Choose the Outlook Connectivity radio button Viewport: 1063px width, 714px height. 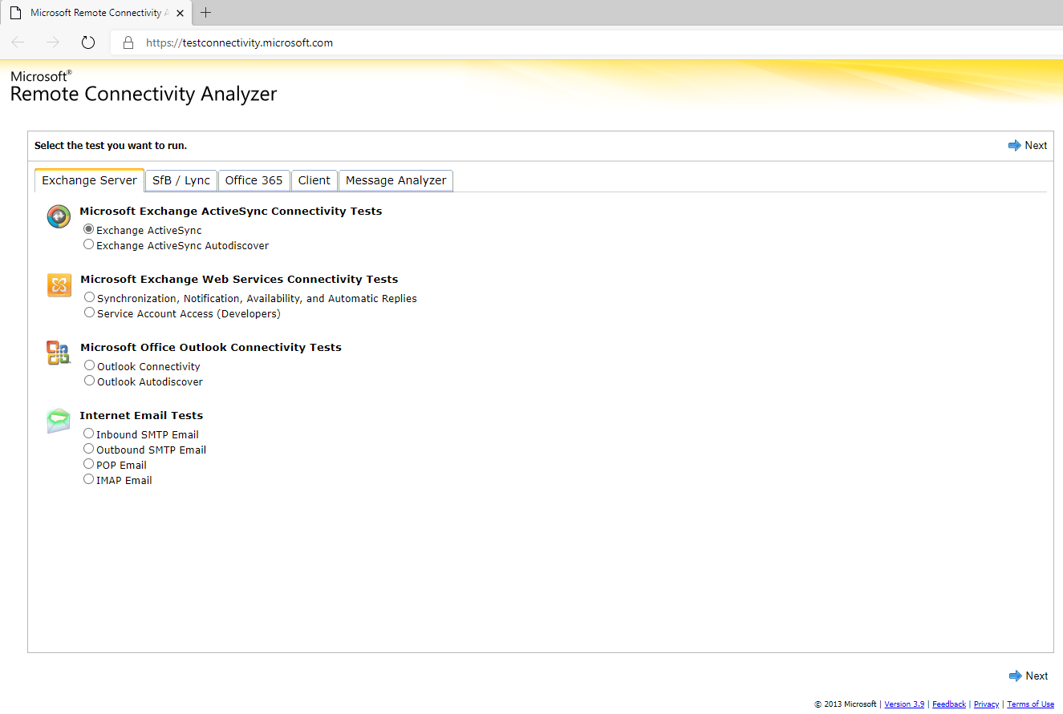90,365
